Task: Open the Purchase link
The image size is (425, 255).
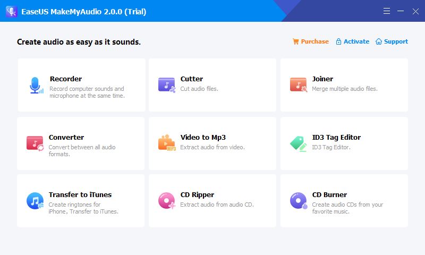Action: 314,41
